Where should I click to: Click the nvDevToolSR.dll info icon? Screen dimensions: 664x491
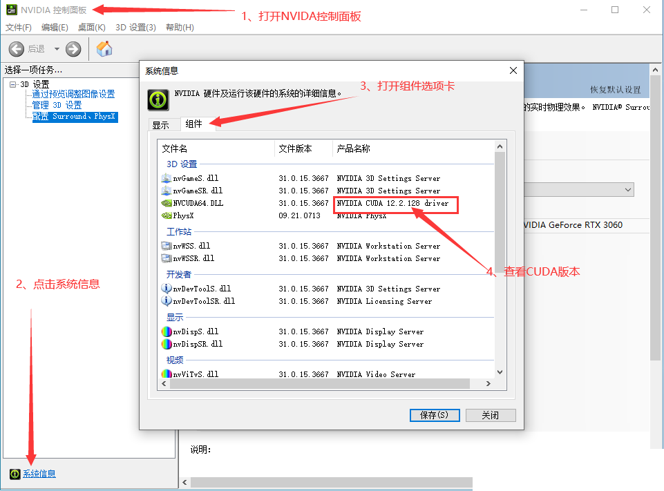click(167, 301)
